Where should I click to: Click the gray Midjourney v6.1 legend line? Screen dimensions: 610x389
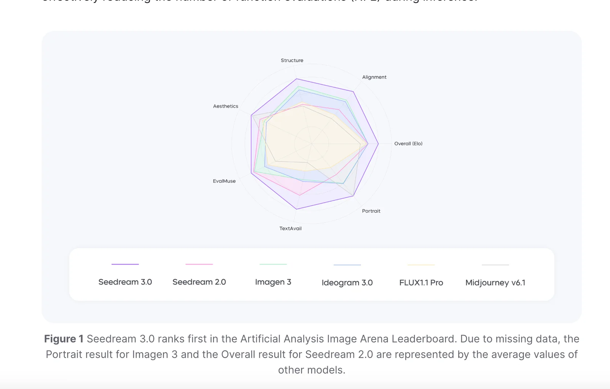tap(495, 265)
